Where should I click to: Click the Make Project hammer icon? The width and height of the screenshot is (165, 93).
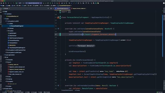[13, 3]
